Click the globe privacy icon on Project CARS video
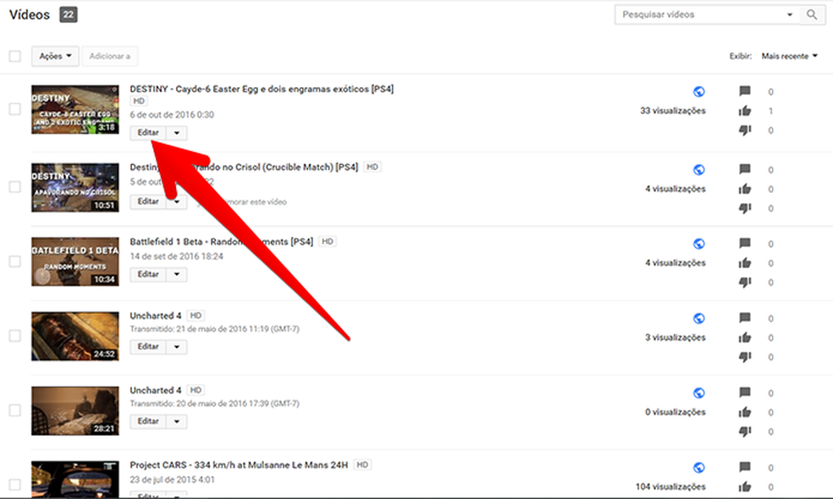The image size is (833, 499). pyautogui.click(x=698, y=467)
